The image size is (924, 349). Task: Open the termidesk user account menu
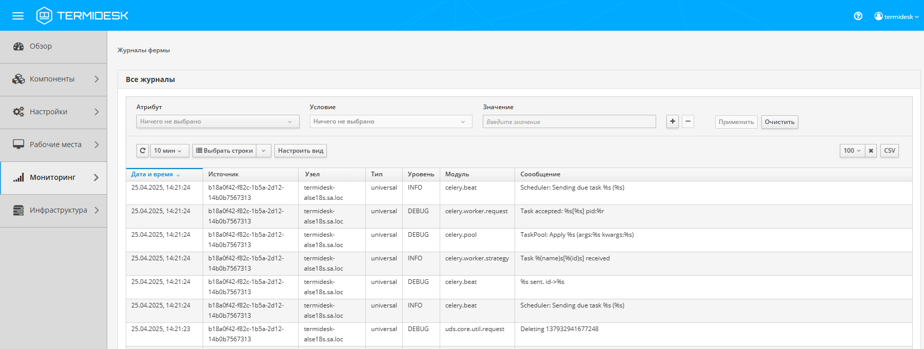(896, 16)
